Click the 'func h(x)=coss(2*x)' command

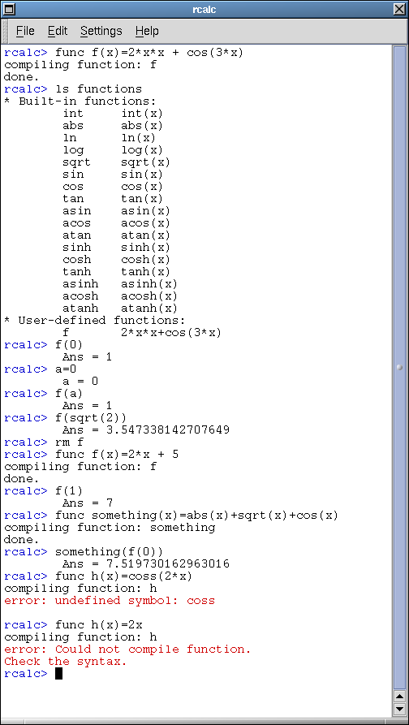[x=124, y=576]
